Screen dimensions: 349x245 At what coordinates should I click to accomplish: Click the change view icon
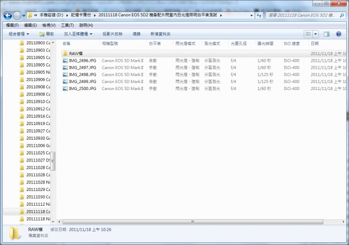[x=309, y=34]
